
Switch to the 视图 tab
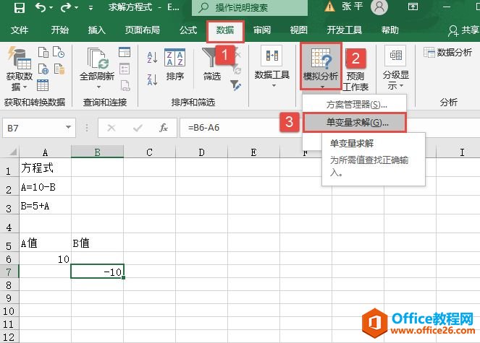(x=299, y=30)
